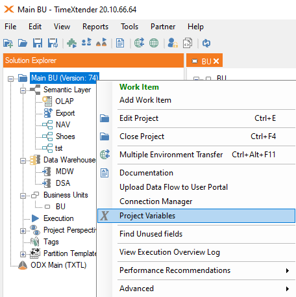Collapse the Main BU project root node
The height and width of the screenshot is (297, 296).
10,79
